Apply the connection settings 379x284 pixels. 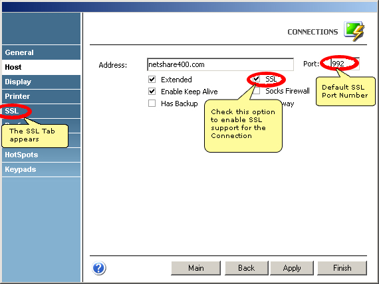(292, 268)
